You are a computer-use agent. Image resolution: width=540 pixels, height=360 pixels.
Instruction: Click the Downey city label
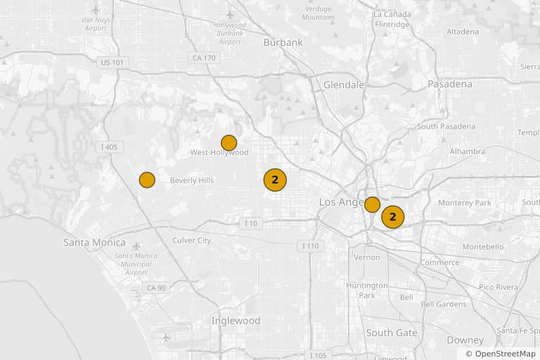(465, 340)
